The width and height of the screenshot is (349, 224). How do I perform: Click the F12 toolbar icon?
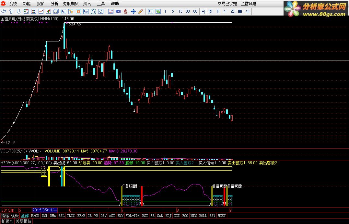86,11
